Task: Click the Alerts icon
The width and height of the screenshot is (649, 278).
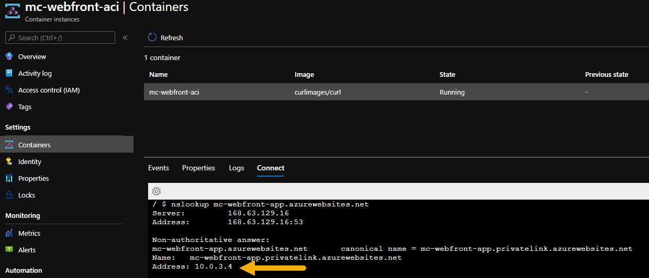Action: pyautogui.click(x=9, y=250)
